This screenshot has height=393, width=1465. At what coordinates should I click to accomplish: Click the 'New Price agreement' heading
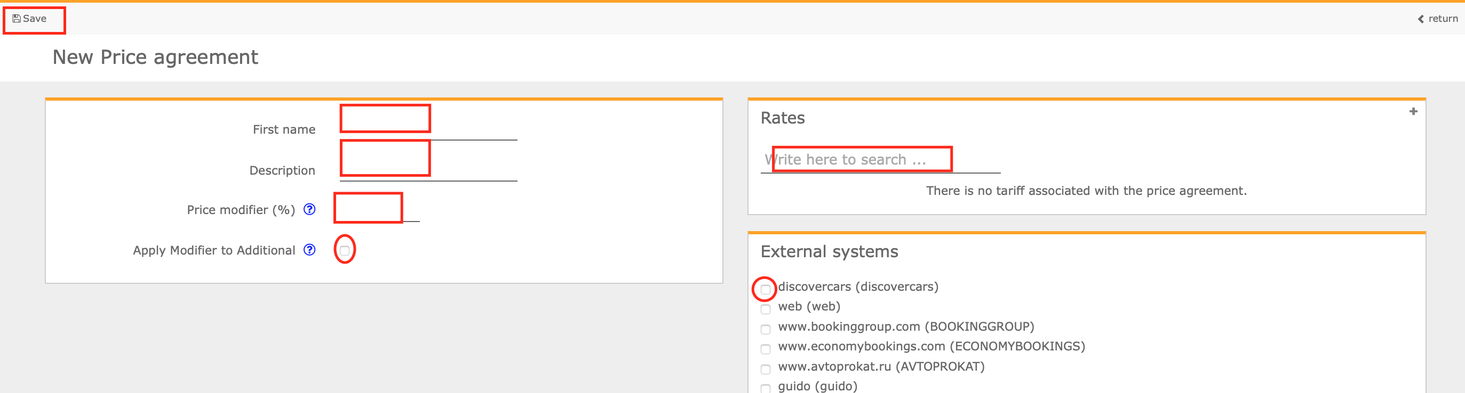[x=155, y=58]
